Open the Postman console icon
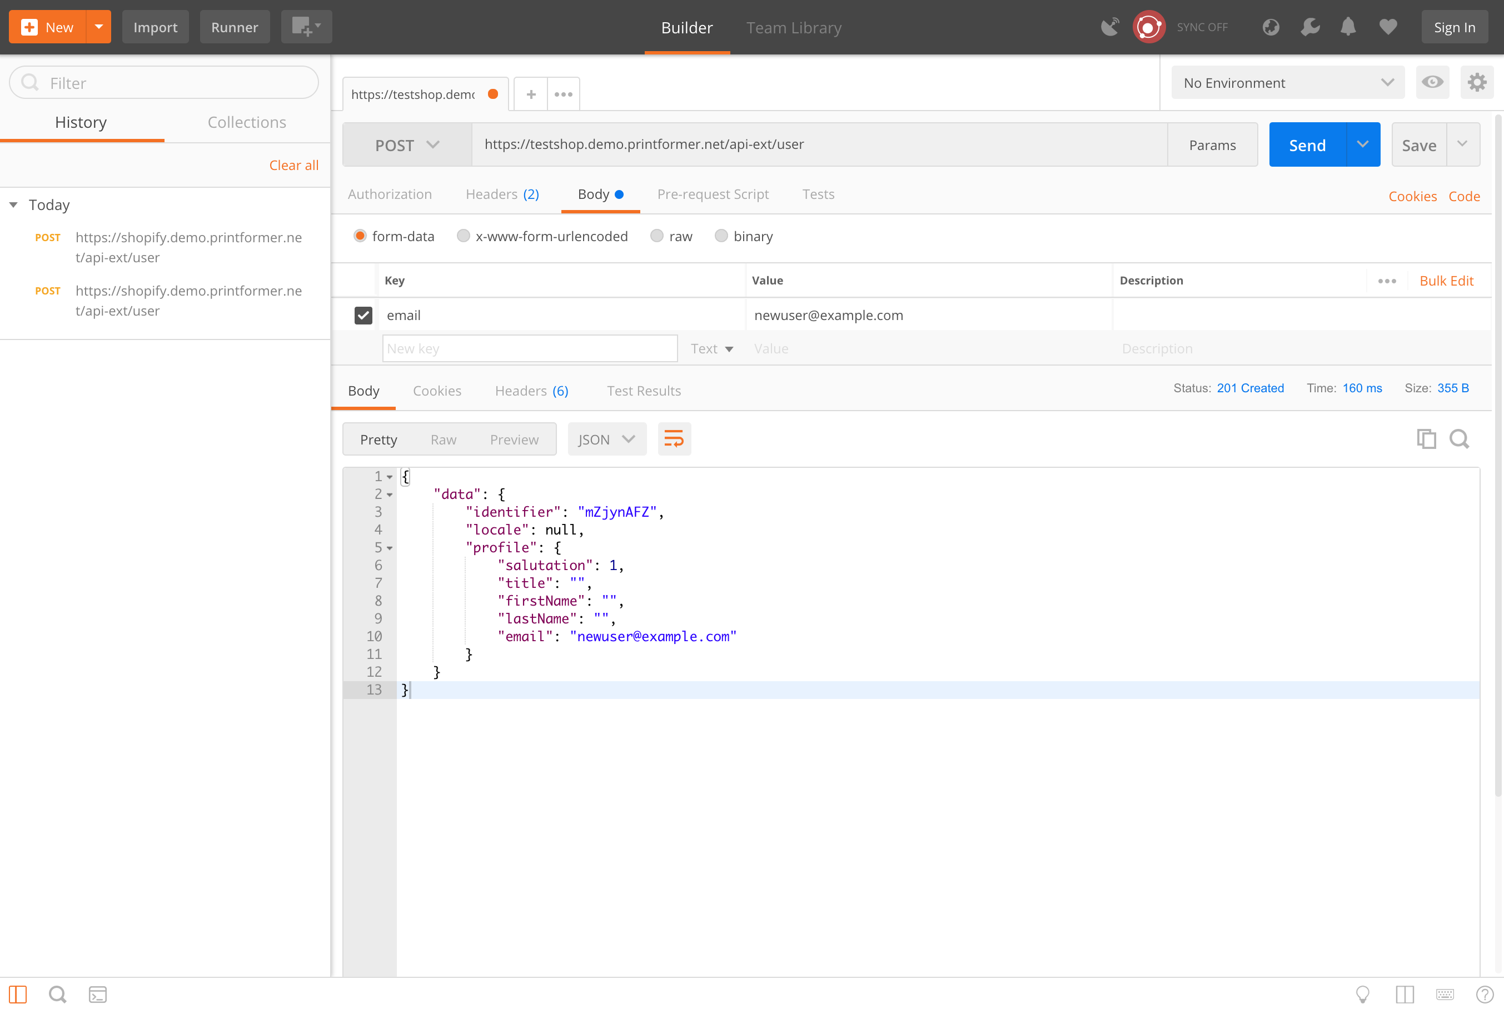Viewport: 1504px width, 1009px height. [x=98, y=994]
